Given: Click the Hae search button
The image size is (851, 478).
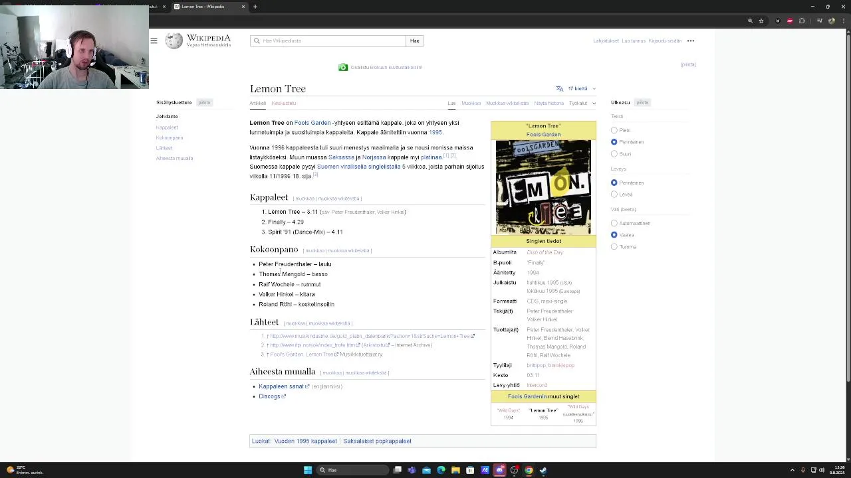Looking at the screenshot, I should point(415,40).
